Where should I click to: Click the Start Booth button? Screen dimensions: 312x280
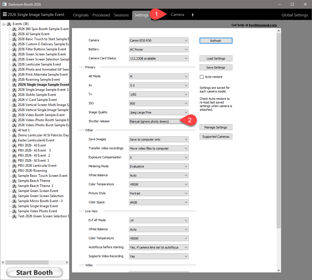coord(34,272)
